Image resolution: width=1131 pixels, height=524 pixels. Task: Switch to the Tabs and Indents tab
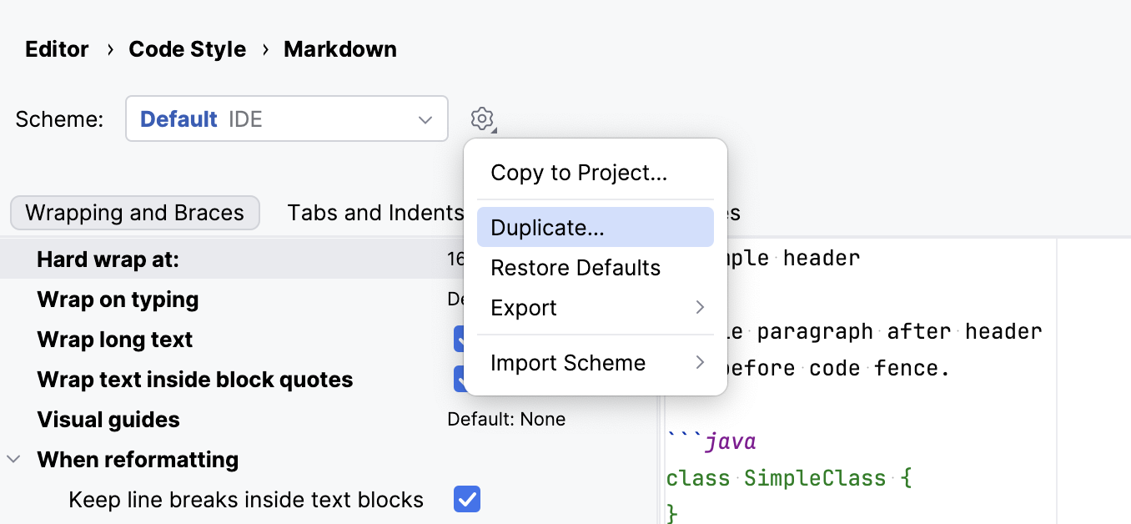tap(375, 213)
